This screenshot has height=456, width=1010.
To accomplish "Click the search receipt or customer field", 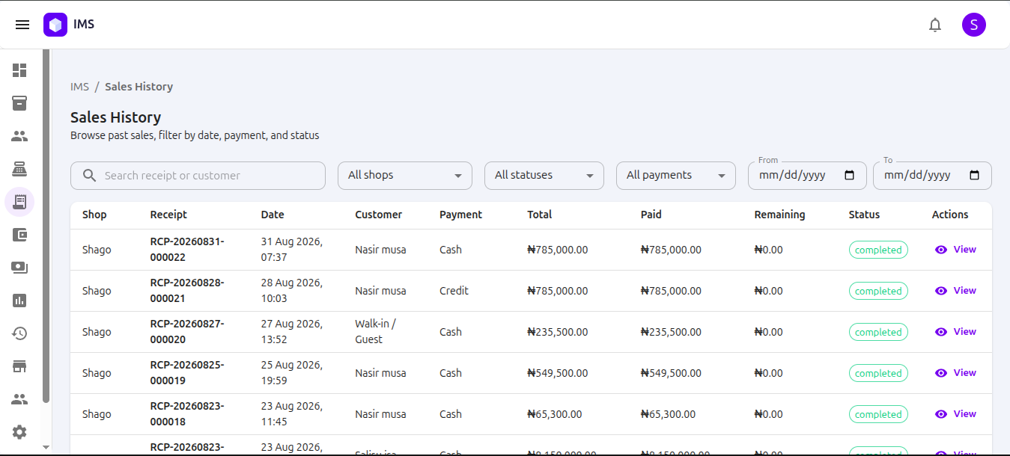I will 198,176.
